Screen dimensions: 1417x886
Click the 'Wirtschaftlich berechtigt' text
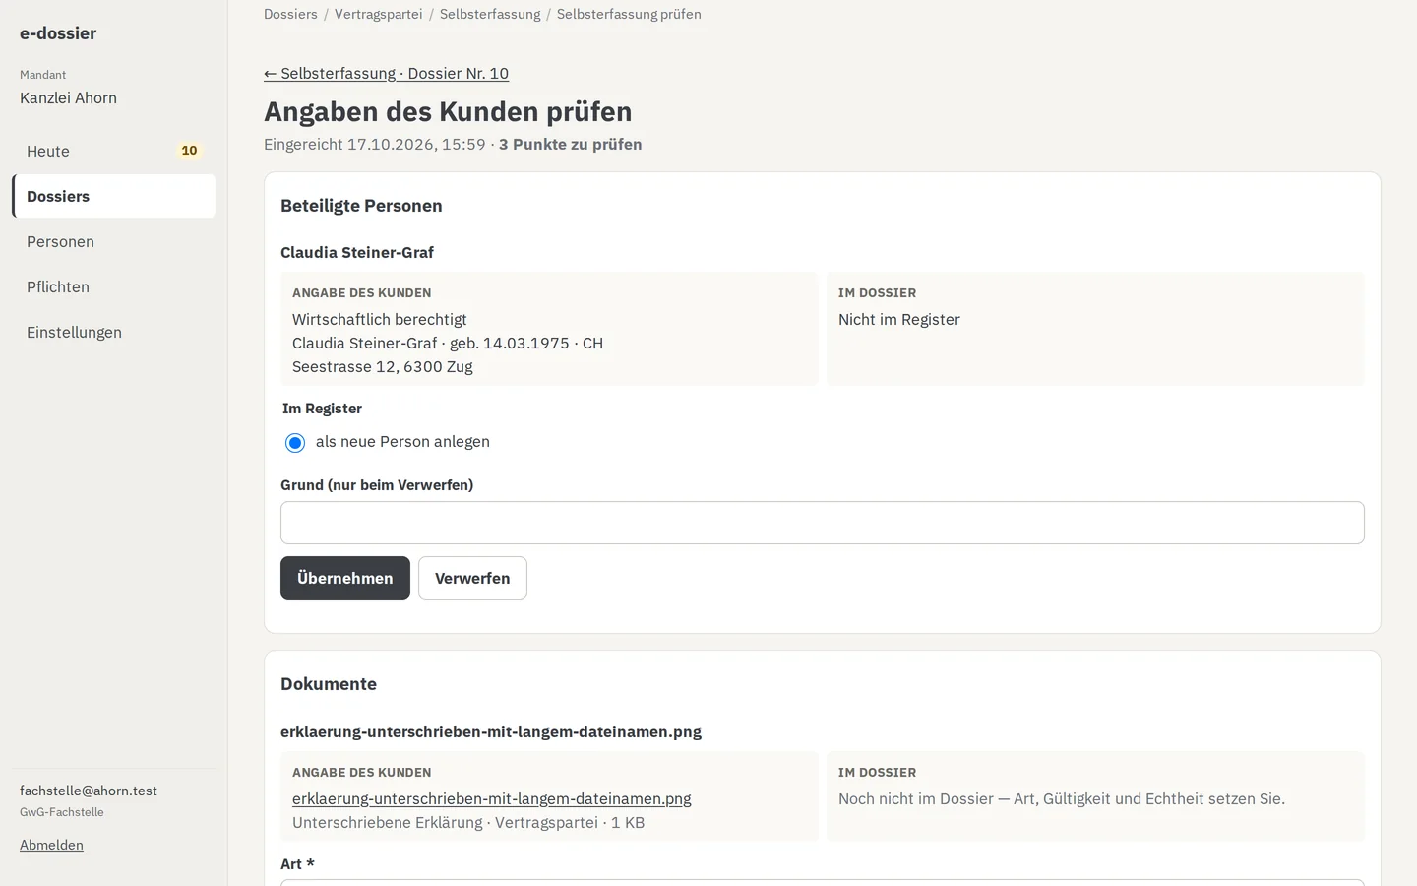click(380, 319)
